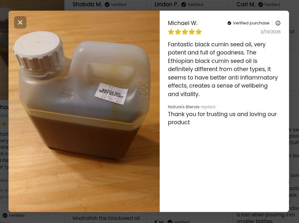Click Carl M. verified checkmark icon
Viewport: 299px width, 223px height.
tap(260, 5)
